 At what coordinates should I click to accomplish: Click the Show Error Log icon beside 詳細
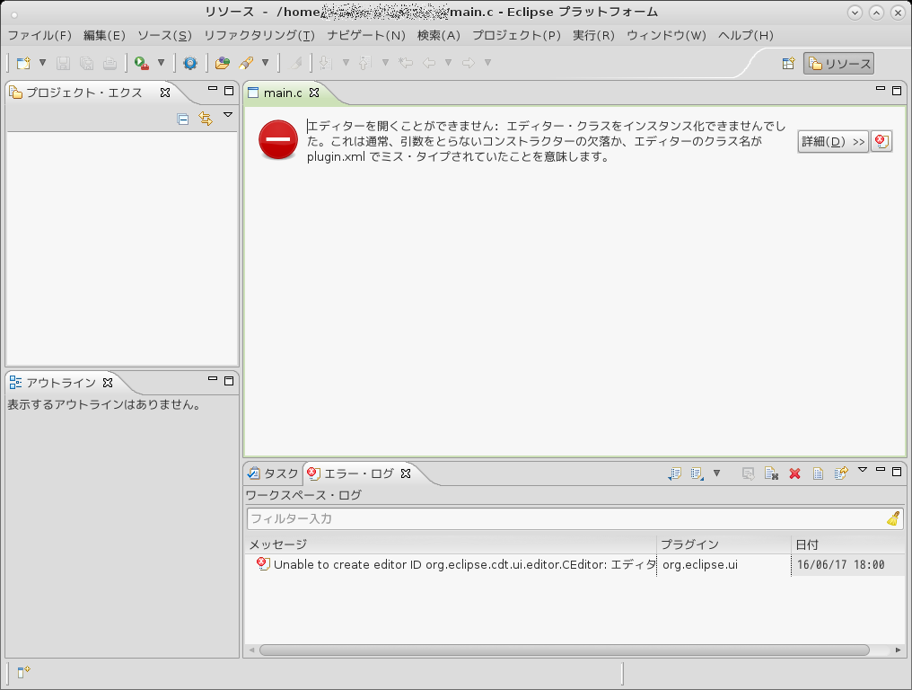click(x=881, y=141)
